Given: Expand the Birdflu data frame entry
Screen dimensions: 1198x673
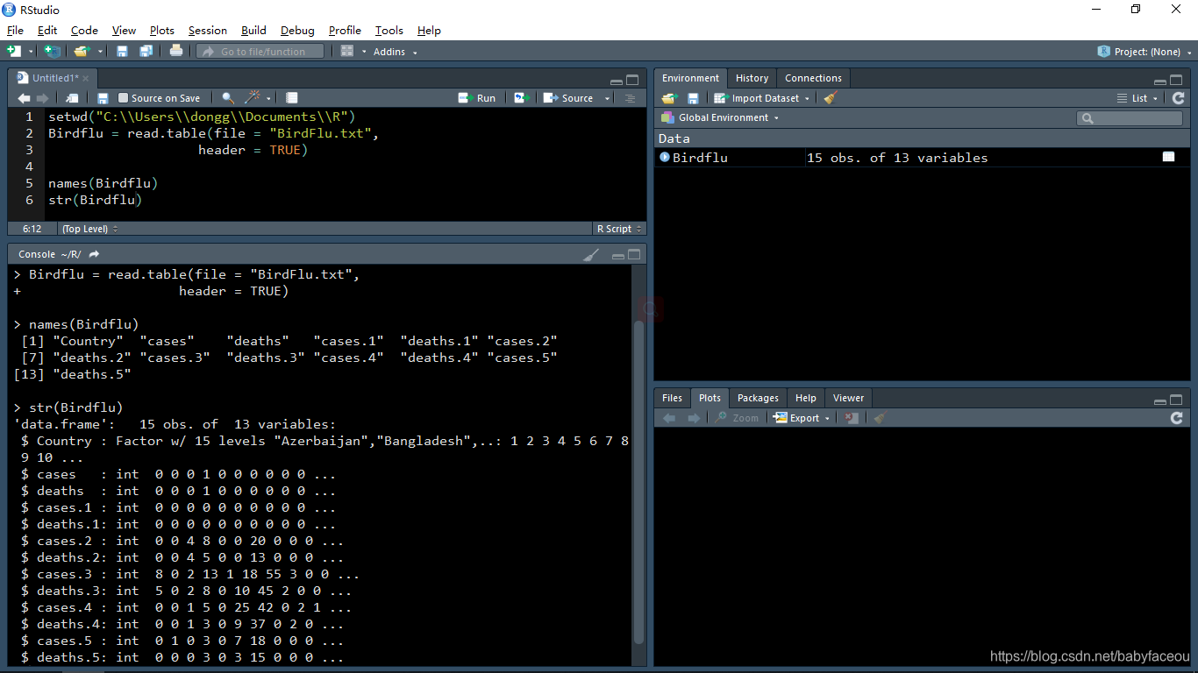Looking at the screenshot, I should tap(665, 157).
